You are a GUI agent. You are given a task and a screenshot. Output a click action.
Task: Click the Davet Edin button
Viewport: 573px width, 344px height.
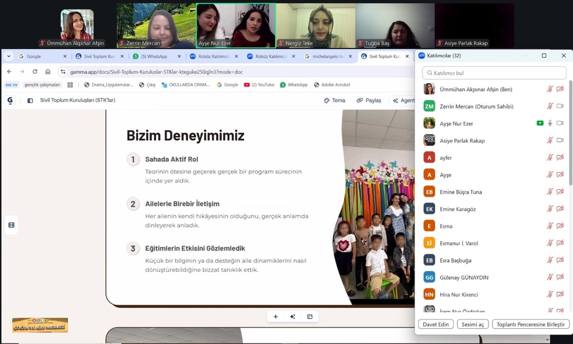click(435, 324)
